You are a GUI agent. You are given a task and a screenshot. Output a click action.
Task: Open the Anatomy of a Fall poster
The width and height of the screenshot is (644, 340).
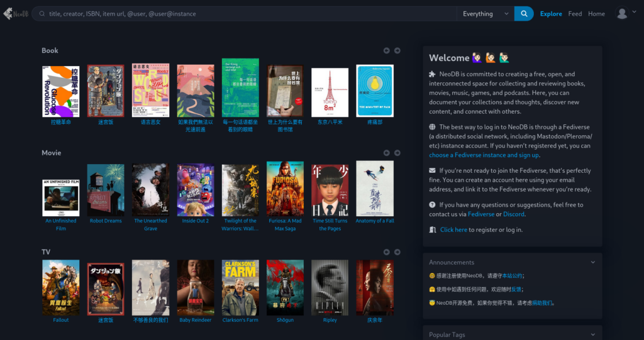point(375,189)
